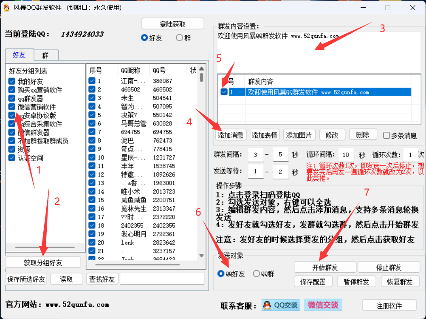Uncheck the 我的好友 group checkbox
The image size is (426, 319).
[x=12, y=81]
